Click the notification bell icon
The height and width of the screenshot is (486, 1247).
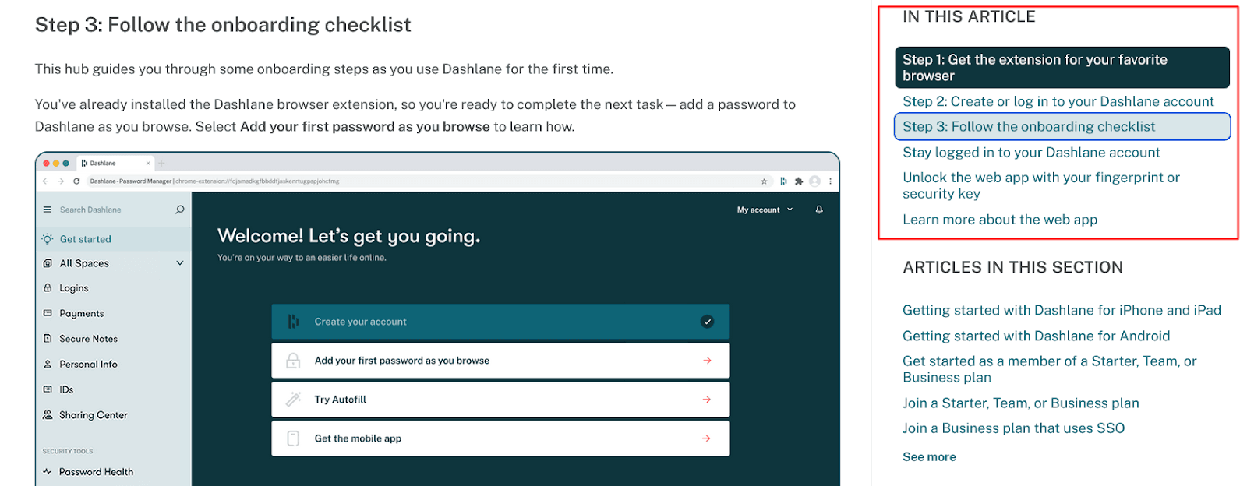(819, 210)
